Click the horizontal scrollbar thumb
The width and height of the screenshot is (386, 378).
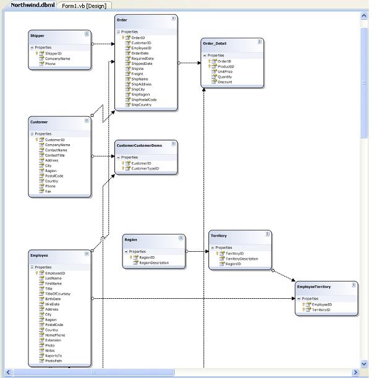[x=93, y=372]
